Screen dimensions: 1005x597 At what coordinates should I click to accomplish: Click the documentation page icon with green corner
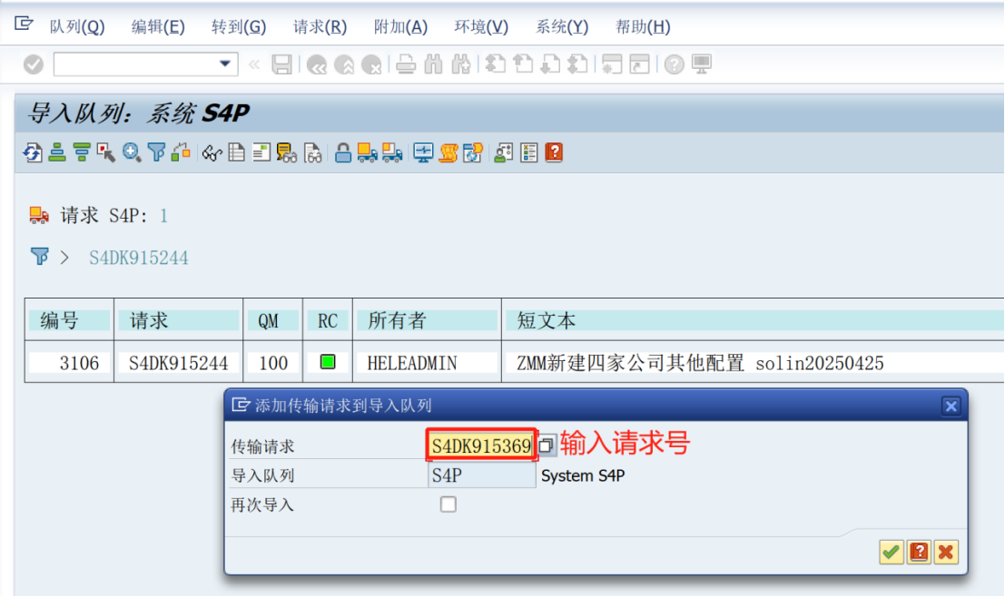tap(261, 152)
